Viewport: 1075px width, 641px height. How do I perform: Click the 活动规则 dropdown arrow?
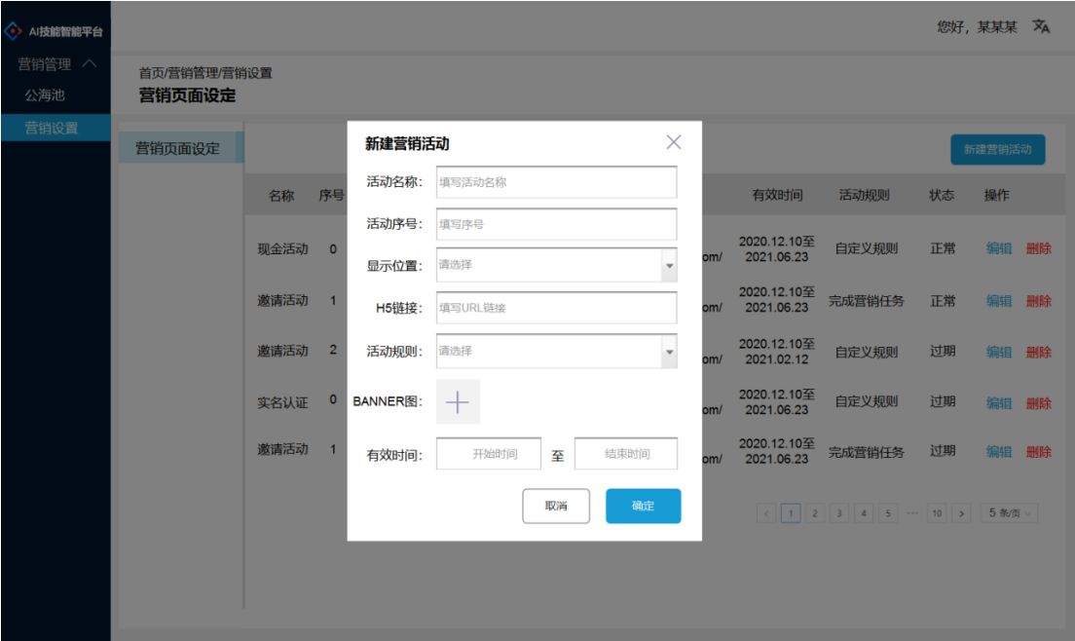(x=669, y=351)
